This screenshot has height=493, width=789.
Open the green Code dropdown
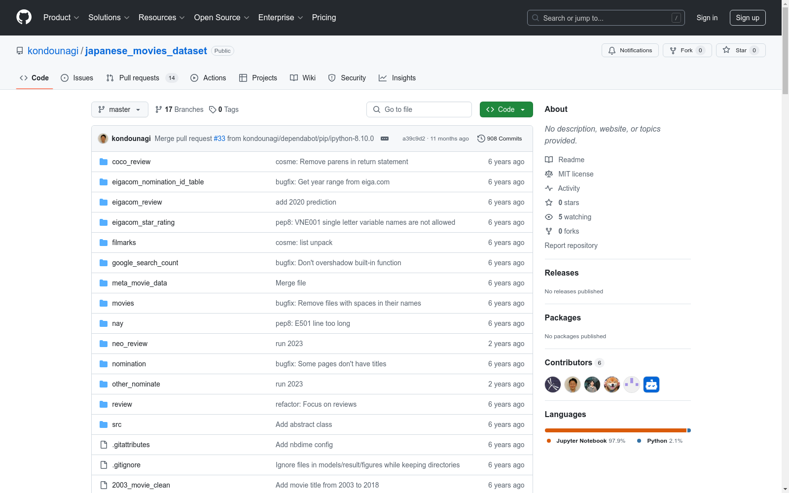coord(506,109)
